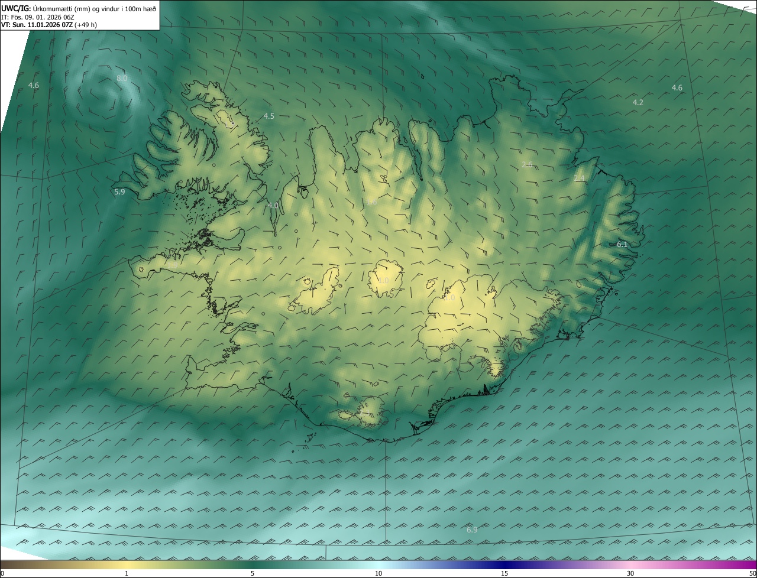Pick the brown start of the colour scale
This screenshot has width=757, height=578.
tap(12, 564)
